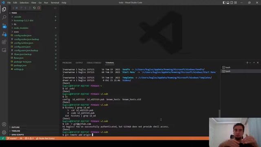Select the second bash terminal

(x=241, y=71)
